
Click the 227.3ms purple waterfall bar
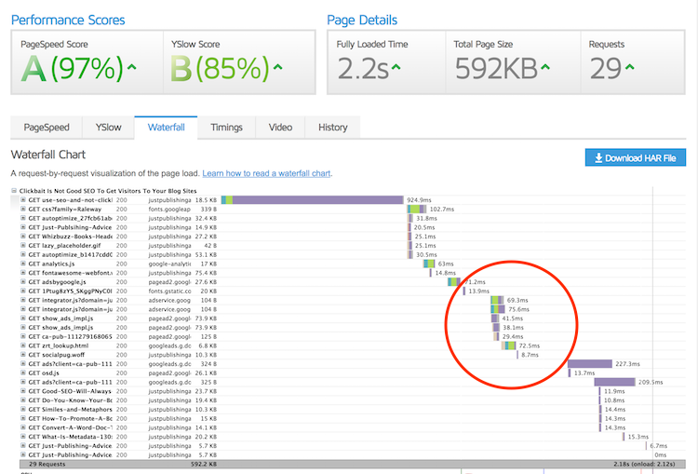(x=590, y=364)
